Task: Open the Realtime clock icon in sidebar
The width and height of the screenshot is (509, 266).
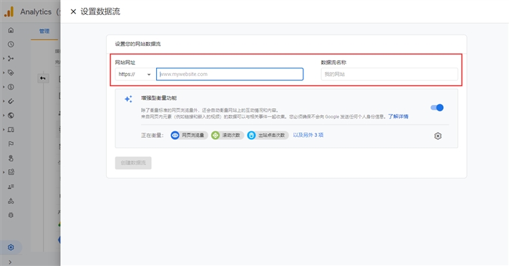Action: 11,45
